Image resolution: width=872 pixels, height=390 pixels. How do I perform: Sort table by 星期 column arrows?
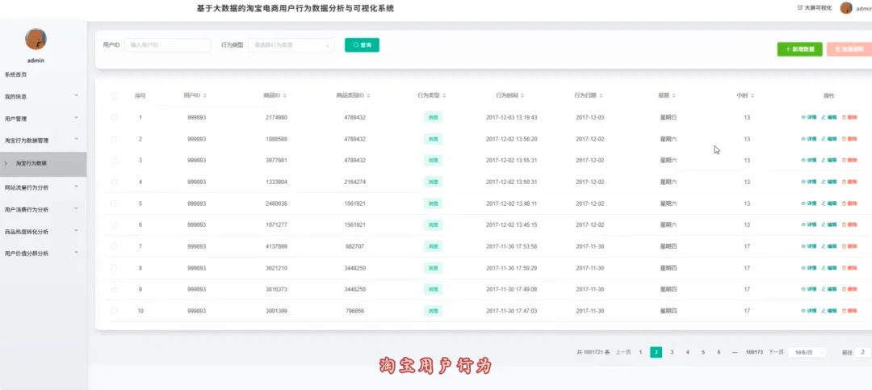[673, 96]
